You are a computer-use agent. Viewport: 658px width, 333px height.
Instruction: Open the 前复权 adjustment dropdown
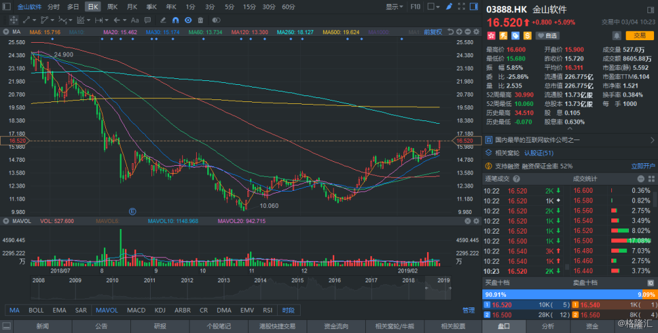(434, 32)
